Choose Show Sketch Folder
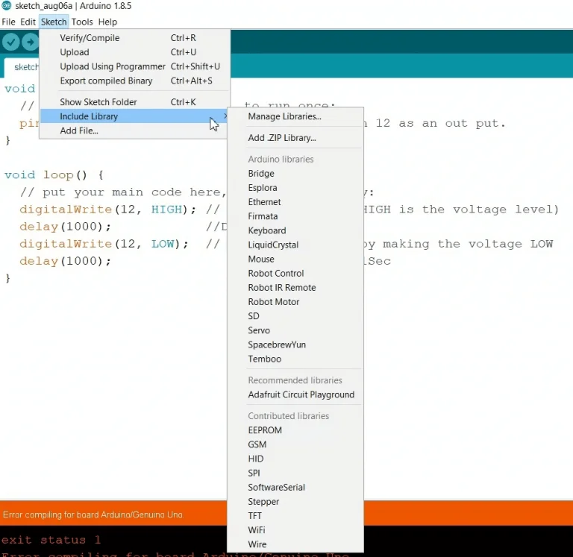573x557 pixels. pos(135,101)
